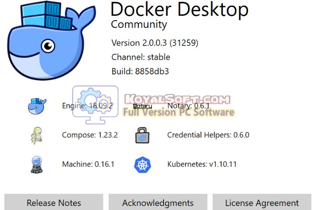
Task: Click the Docker Desktop title text
Action: click(180, 10)
